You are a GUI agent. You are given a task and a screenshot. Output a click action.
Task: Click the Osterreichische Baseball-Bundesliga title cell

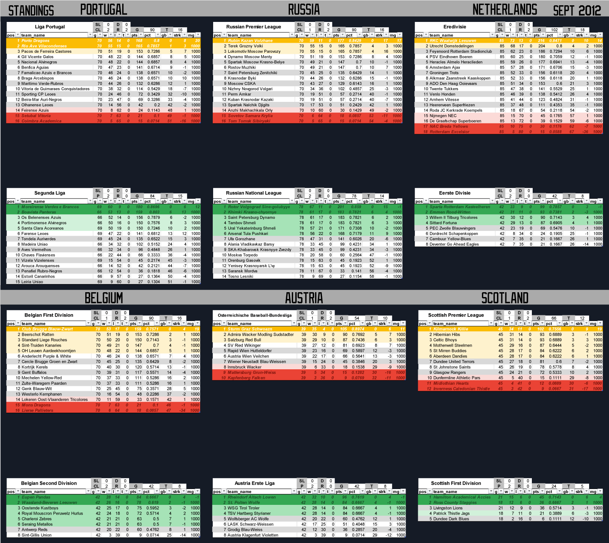(x=255, y=315)
